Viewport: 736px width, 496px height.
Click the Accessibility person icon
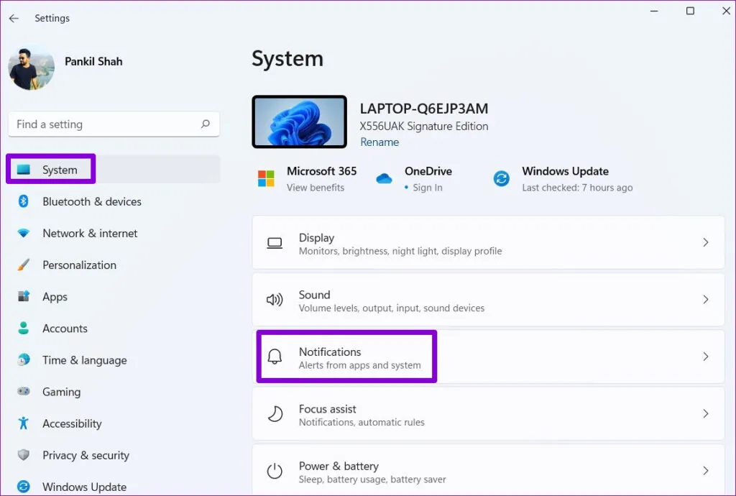(x=24, y=423)
